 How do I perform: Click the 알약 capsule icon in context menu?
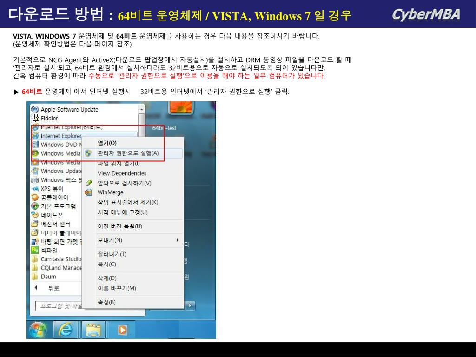(88, 183)
